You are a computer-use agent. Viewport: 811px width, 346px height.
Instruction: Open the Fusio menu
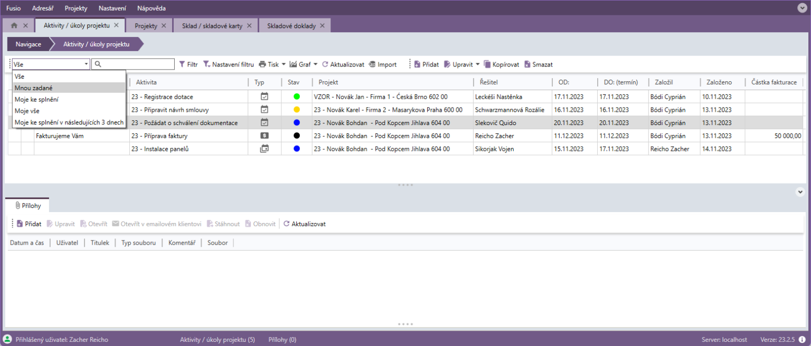coord(14,8)
